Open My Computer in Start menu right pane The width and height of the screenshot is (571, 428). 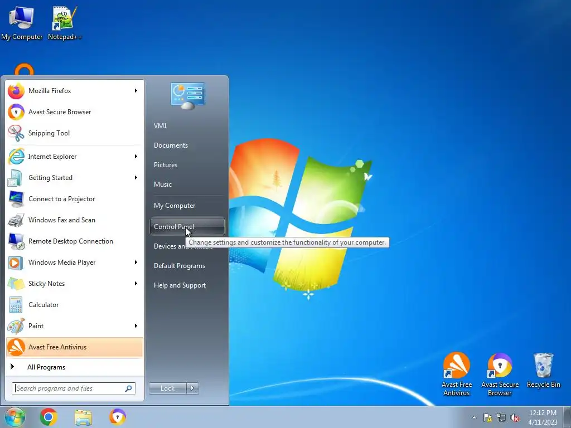tap(187, 206)
